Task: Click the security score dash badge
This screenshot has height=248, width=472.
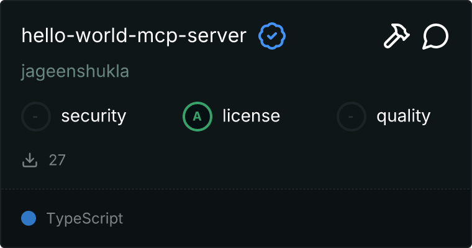Action: click(x=36, y=116)
